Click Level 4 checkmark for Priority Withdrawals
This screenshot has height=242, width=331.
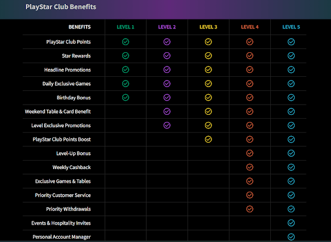point(250,209)
